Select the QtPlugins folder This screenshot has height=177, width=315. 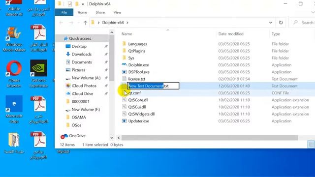point(137,51)
